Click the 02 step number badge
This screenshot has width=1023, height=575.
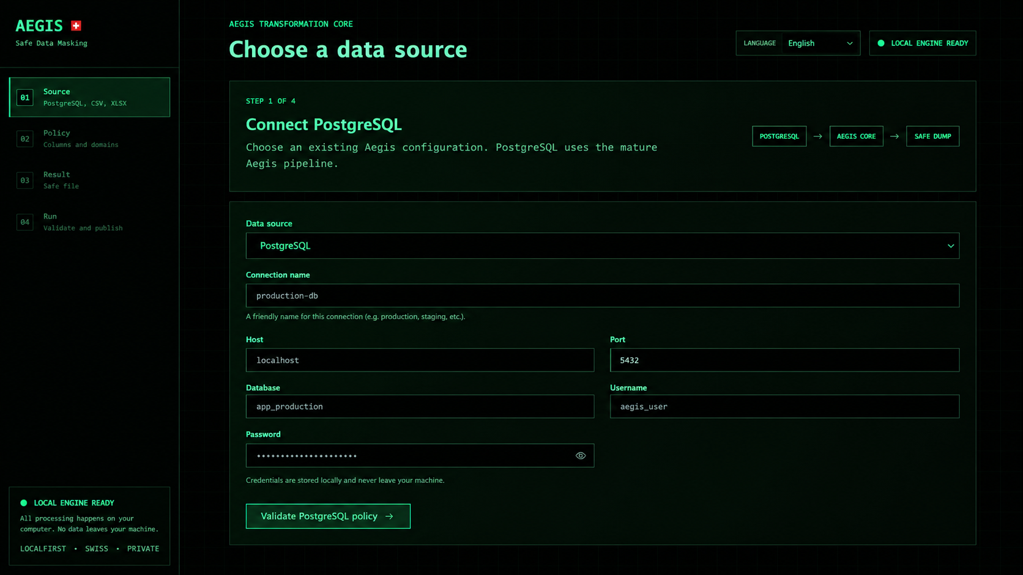[x=25, y=139]
